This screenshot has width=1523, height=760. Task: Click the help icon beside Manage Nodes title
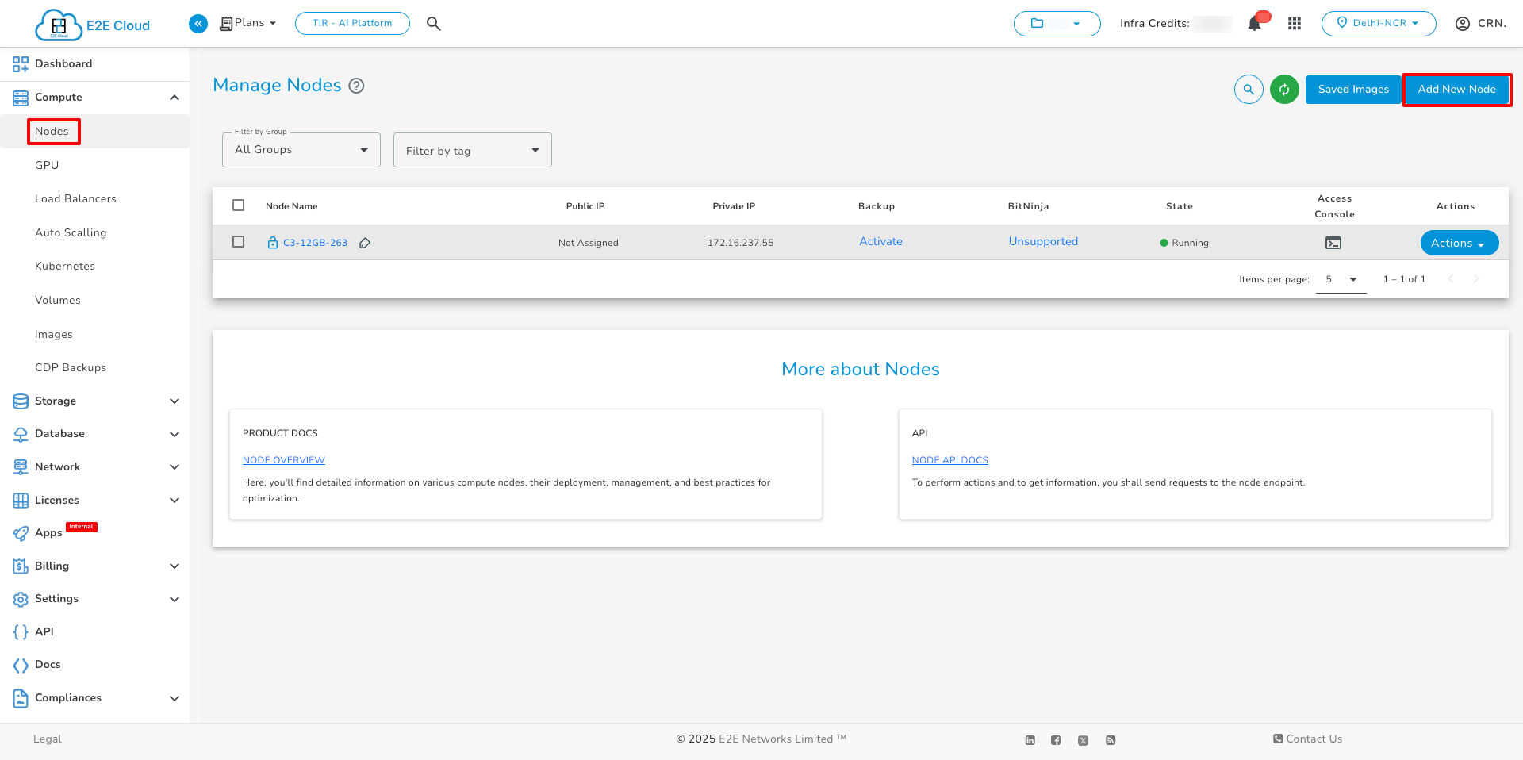point(356,86)
